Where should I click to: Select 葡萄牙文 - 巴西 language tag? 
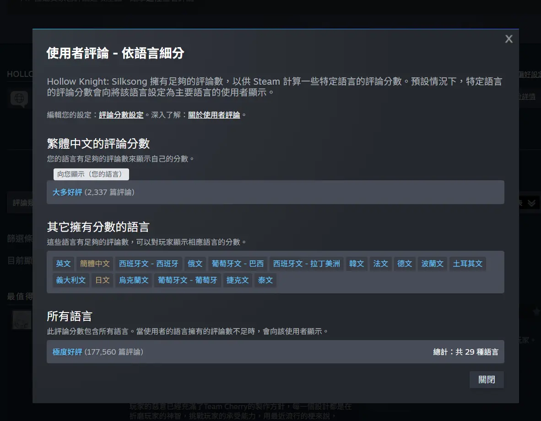(x=238, y=264)
